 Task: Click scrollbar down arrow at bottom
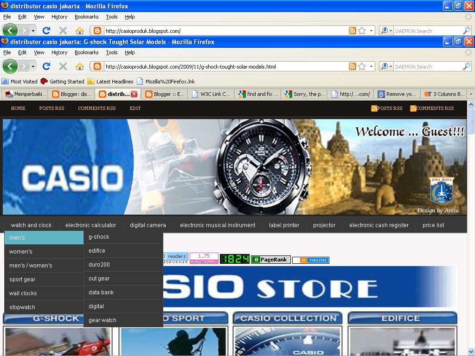(x=471, y=352)
